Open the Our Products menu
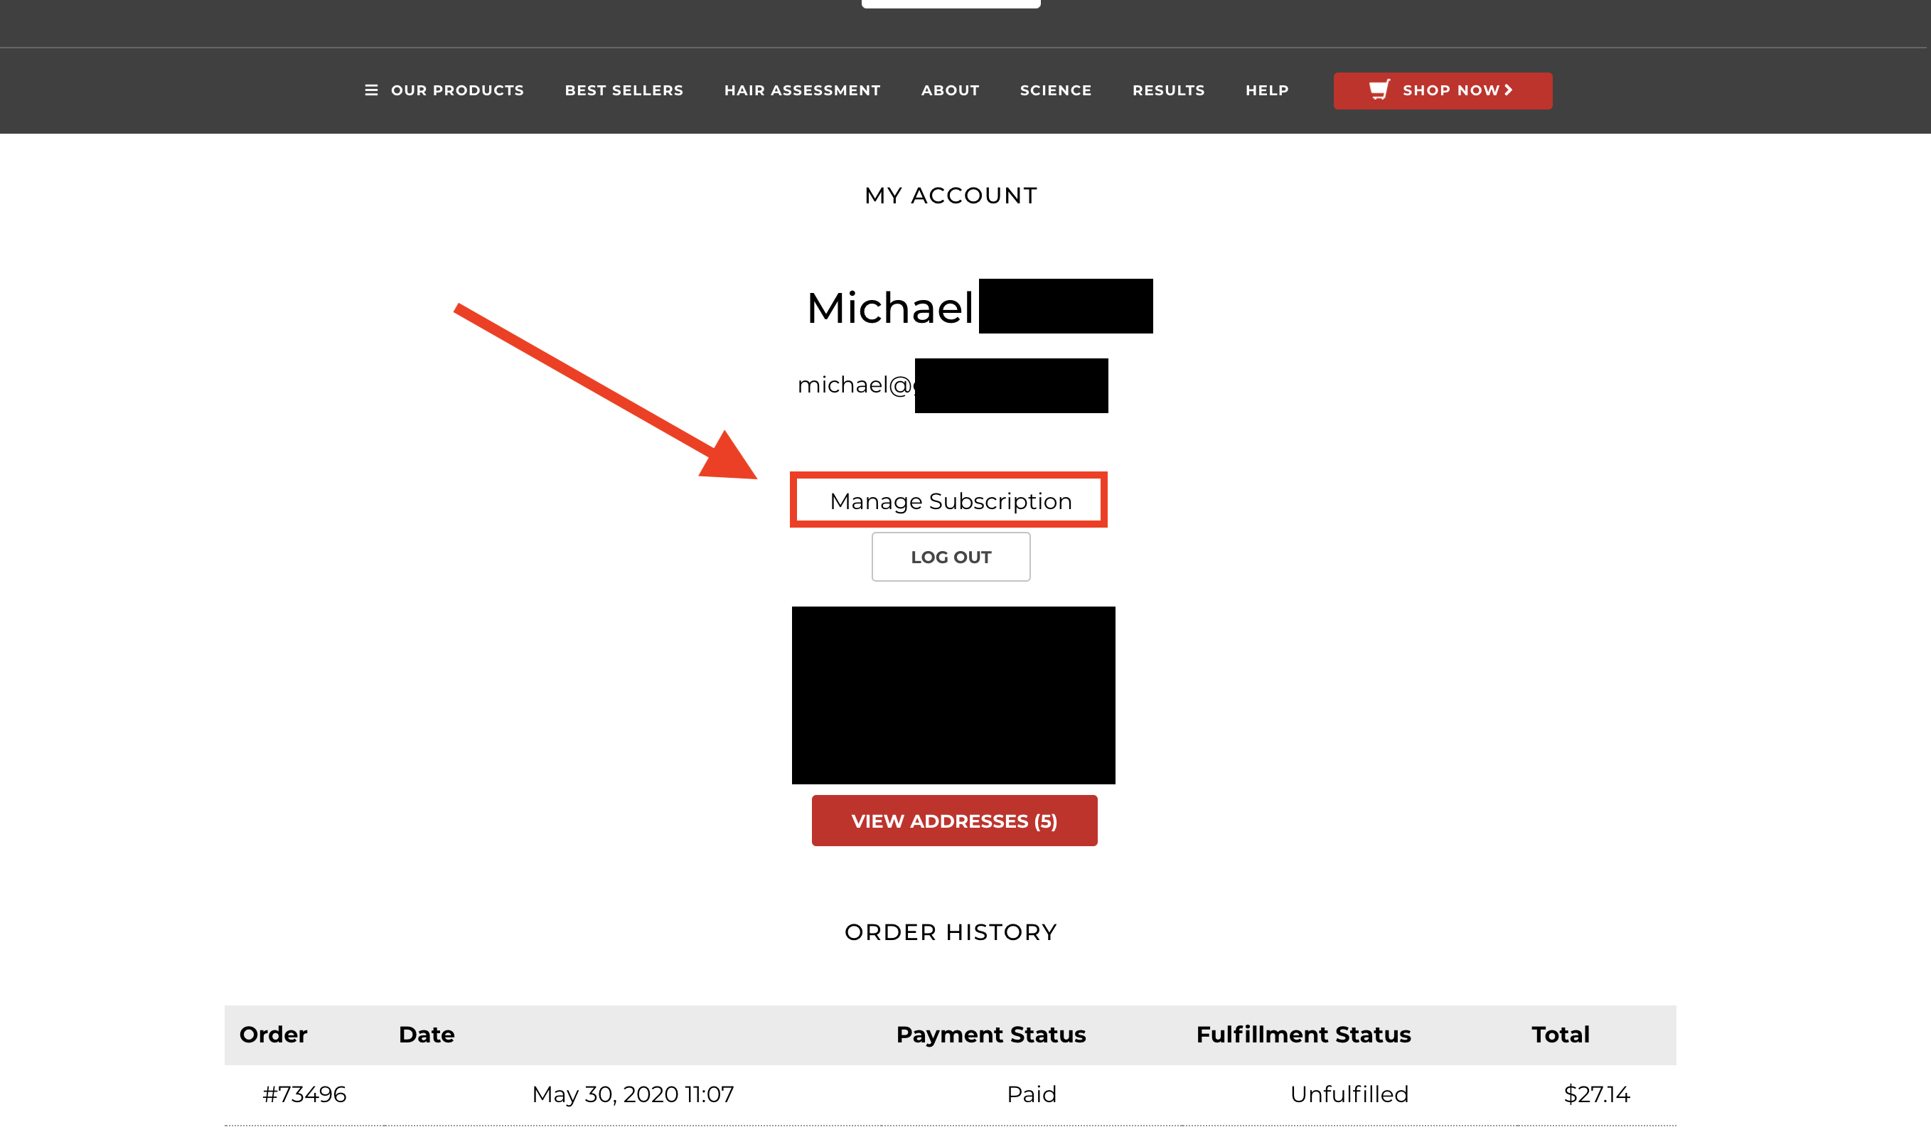This screenshot has width=1931, height=1142. [457, 90]
